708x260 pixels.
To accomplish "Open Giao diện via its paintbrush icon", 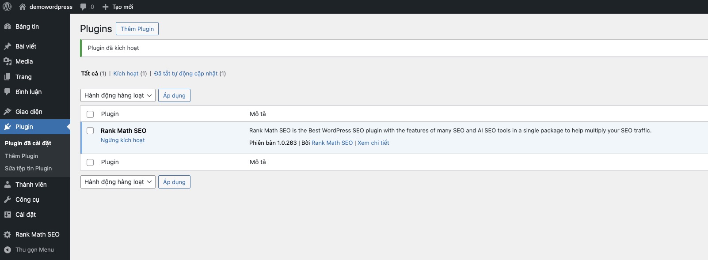I will (8, 112).
